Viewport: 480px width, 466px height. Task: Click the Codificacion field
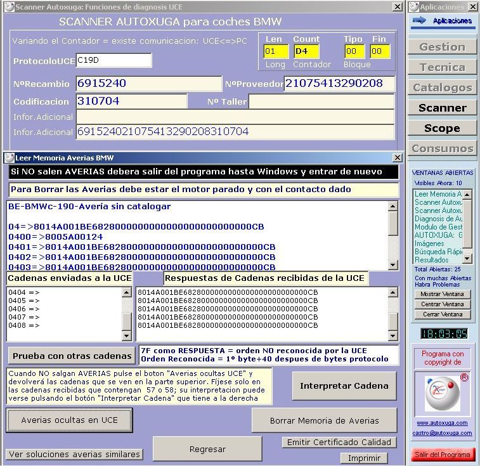[132, 101]
